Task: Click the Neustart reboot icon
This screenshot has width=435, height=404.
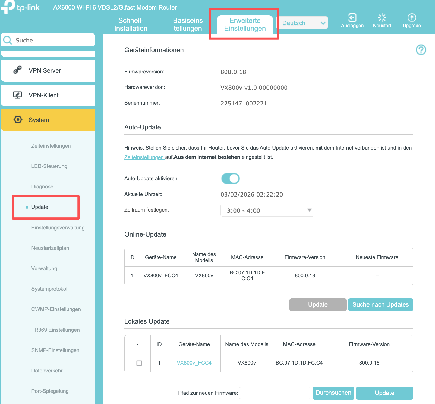Action: 382,18
